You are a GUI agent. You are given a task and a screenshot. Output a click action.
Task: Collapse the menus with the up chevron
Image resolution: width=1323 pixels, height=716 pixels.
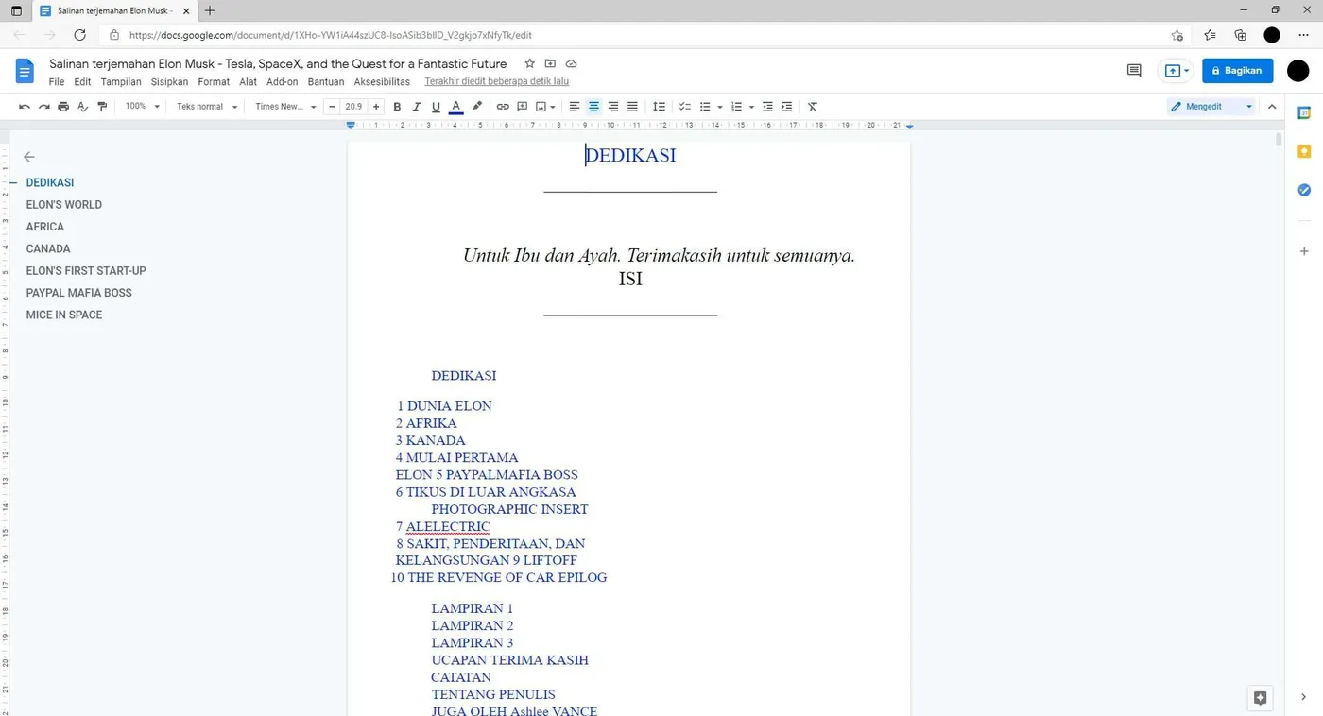coord(1272,107)
